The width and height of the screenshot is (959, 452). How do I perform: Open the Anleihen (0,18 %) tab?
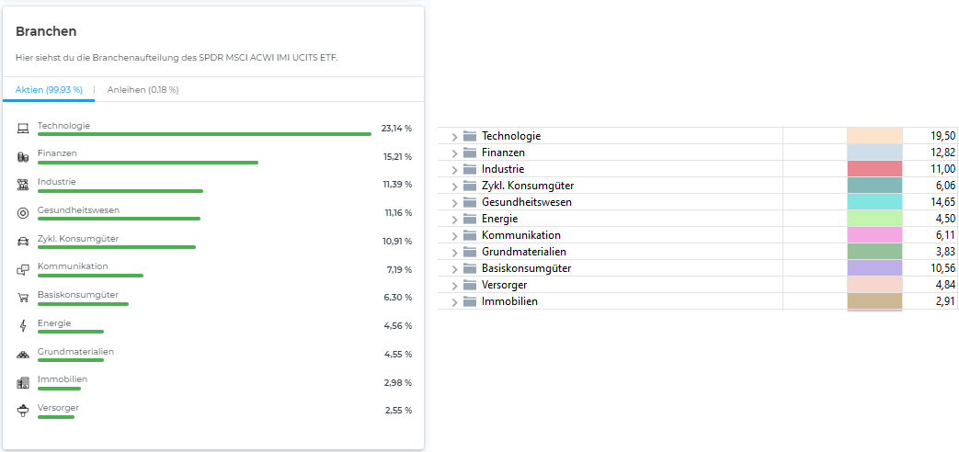[143, 90]
